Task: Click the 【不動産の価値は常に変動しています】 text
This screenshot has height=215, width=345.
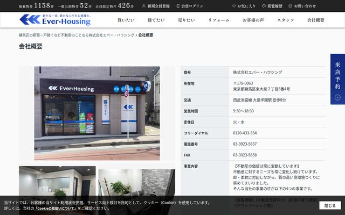Action: [267, 166]
